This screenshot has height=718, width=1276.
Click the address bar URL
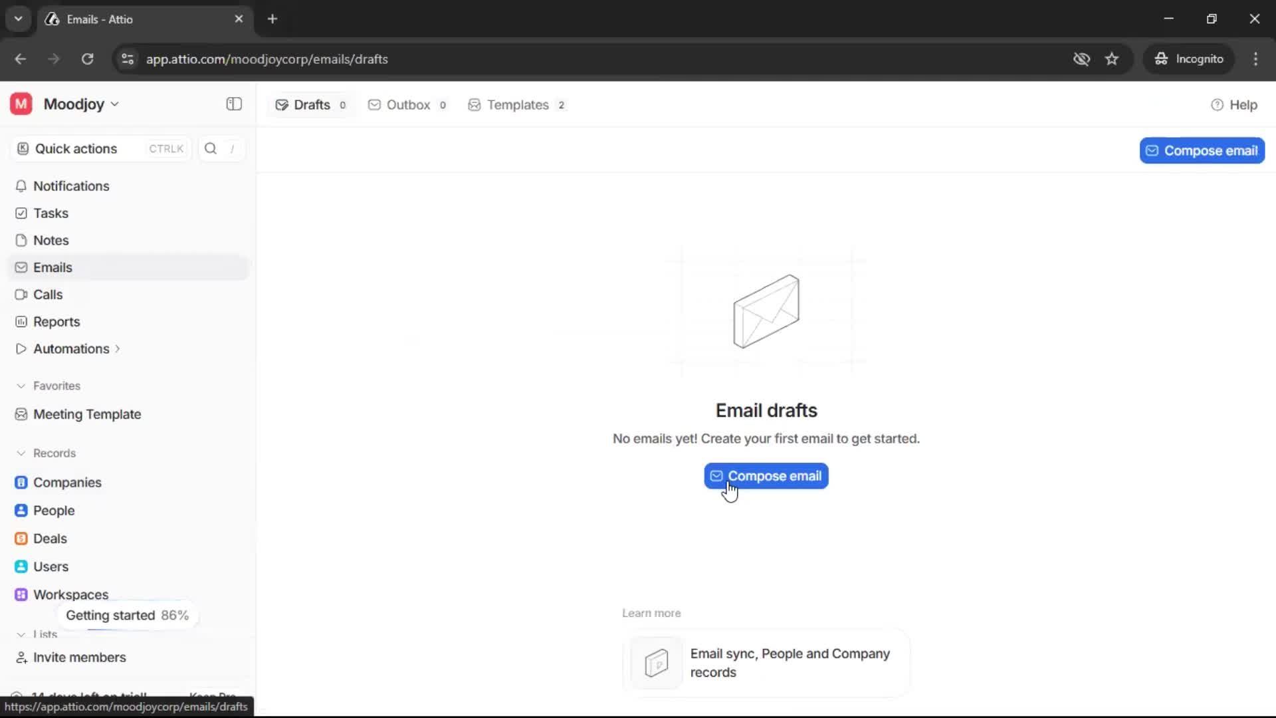coord(266,59)
